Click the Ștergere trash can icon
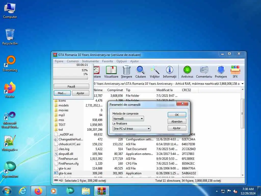Image resolution: width=261 pixels, height=196 pixels. point(126,72)
